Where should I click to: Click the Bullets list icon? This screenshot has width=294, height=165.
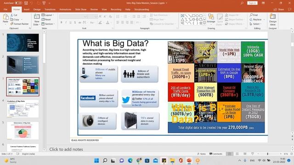pos(118,16)
